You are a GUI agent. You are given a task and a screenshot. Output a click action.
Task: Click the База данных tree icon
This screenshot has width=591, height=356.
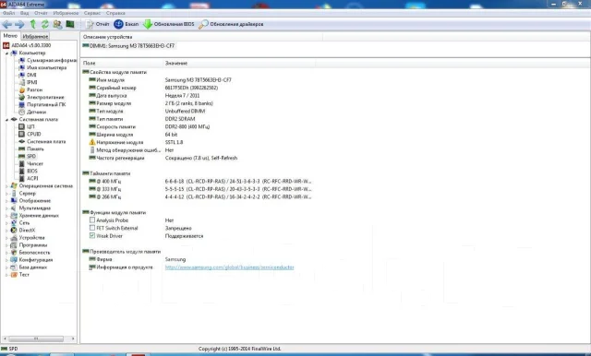pyautogui.click(x=14, y=267)
